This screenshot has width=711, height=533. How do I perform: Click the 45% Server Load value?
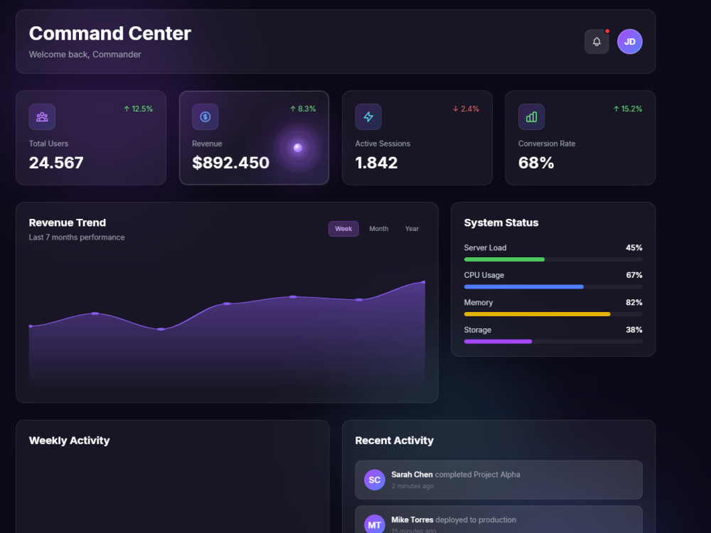[x=634, y=248]
